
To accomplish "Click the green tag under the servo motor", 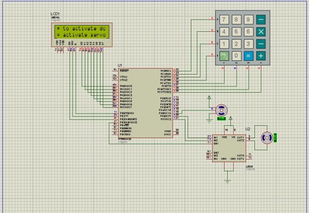I will tap(221, 119).
